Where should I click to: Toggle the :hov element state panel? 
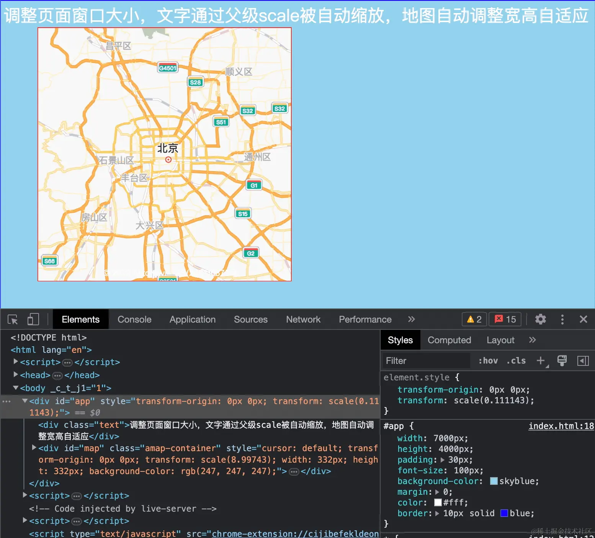(488, 361)
